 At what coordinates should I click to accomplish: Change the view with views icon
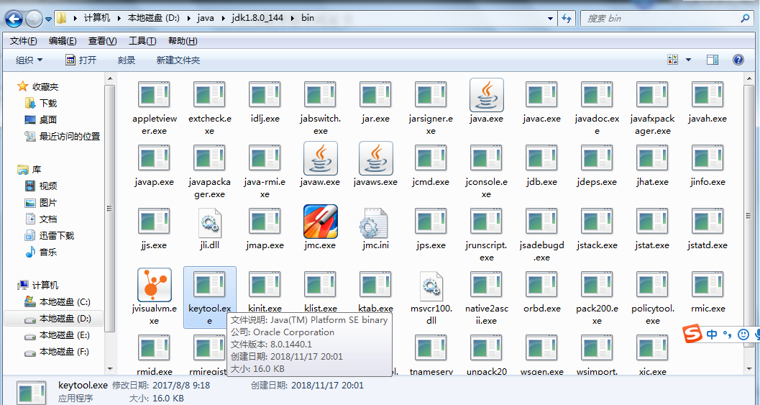coord(673,60)
